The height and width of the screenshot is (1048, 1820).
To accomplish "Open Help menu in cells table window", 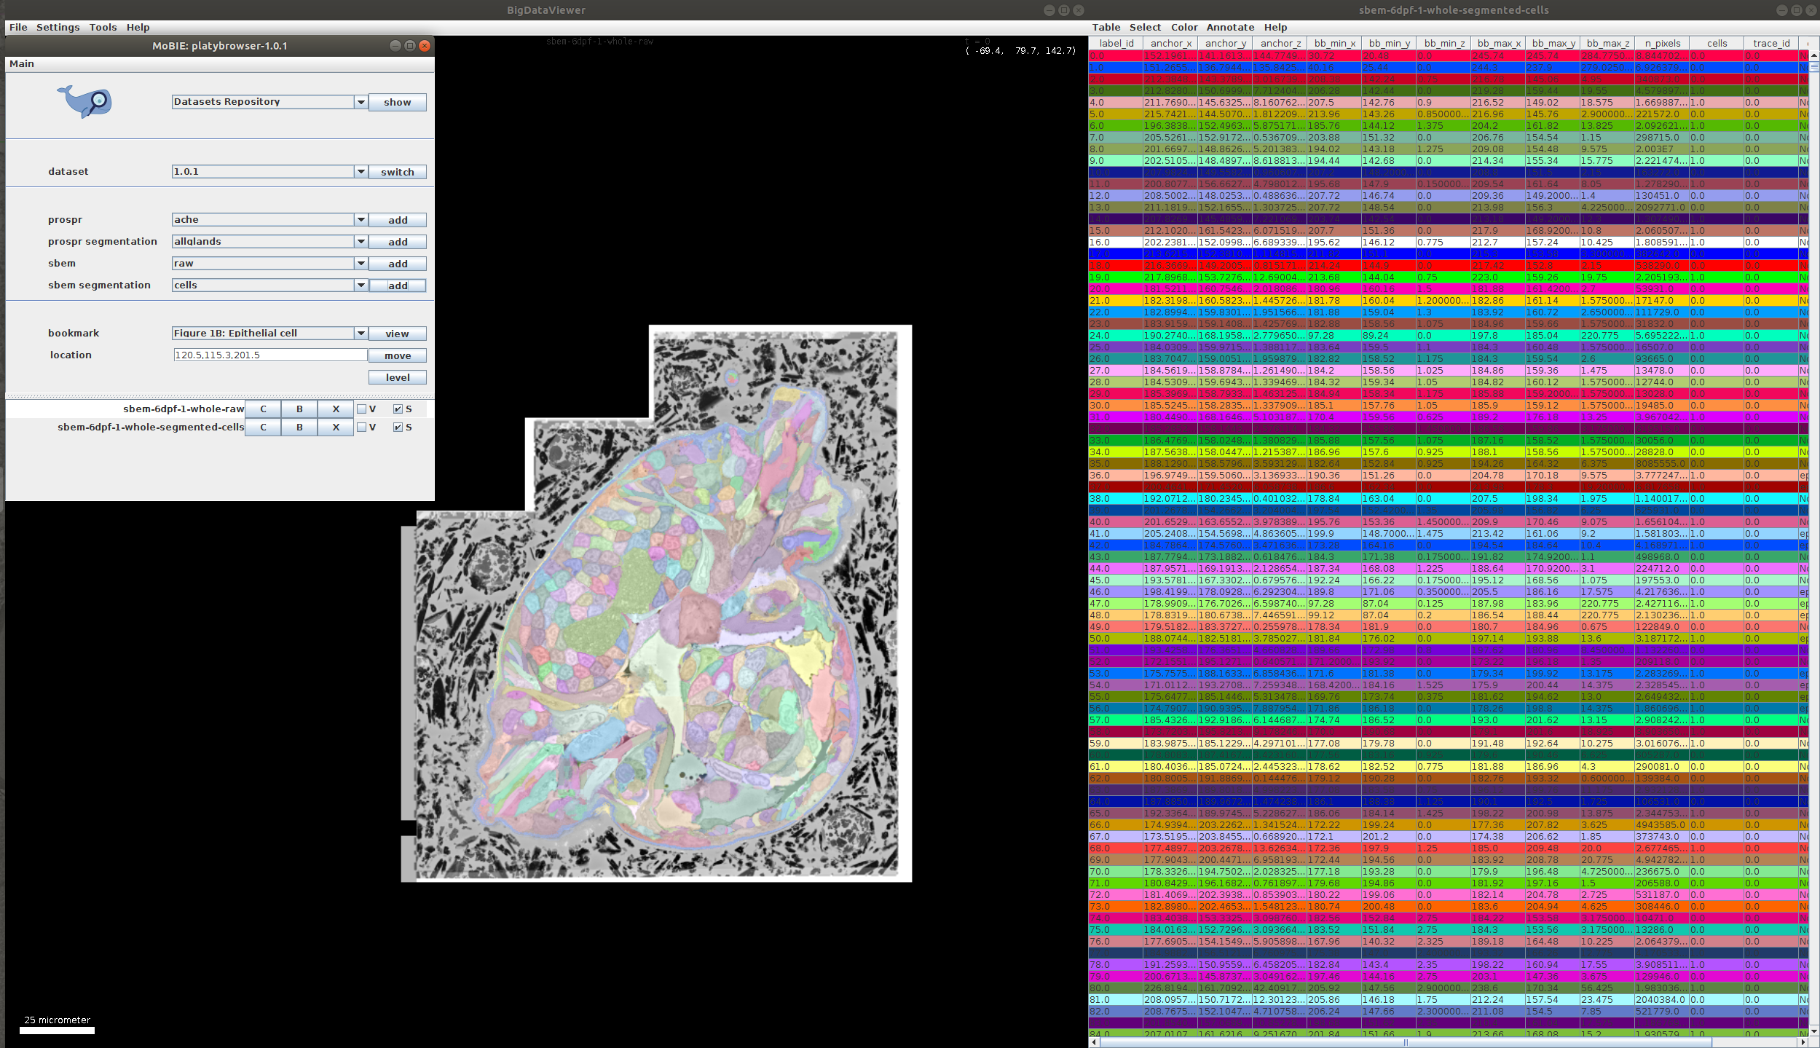I will [1275, 28].
